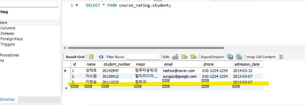Screen dimensions: 305x105
Task: Select phone 010-1234-1234 in 성태후's row
Action: coord(217,71)
